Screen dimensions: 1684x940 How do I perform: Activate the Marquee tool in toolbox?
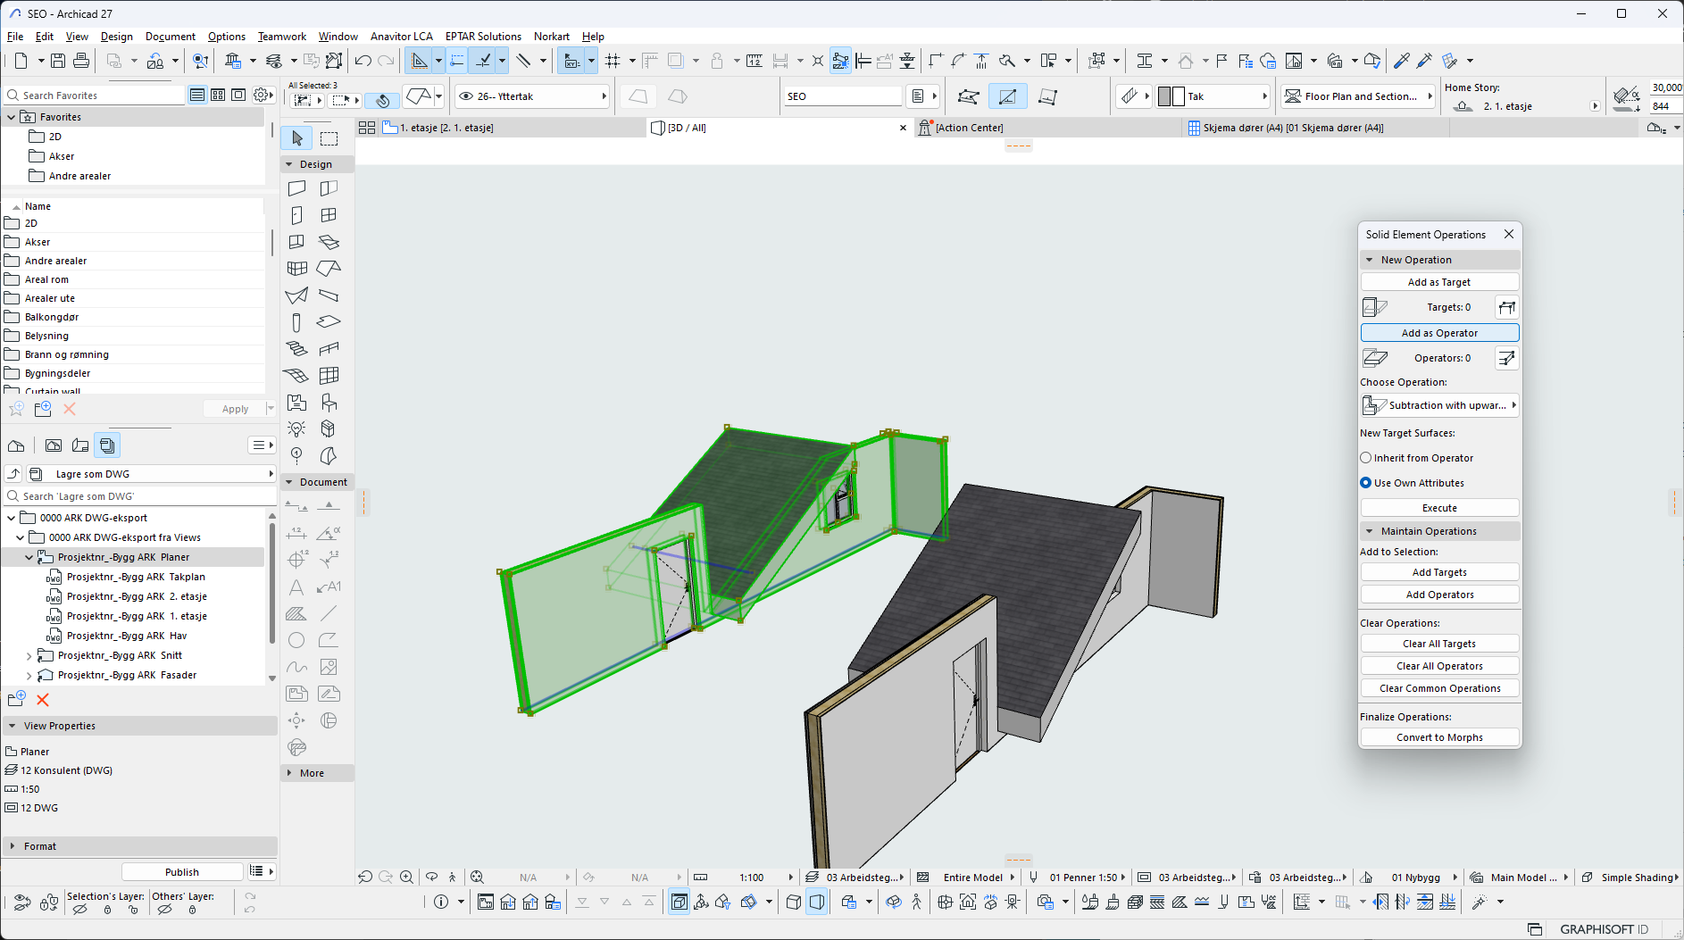(329, 138)
